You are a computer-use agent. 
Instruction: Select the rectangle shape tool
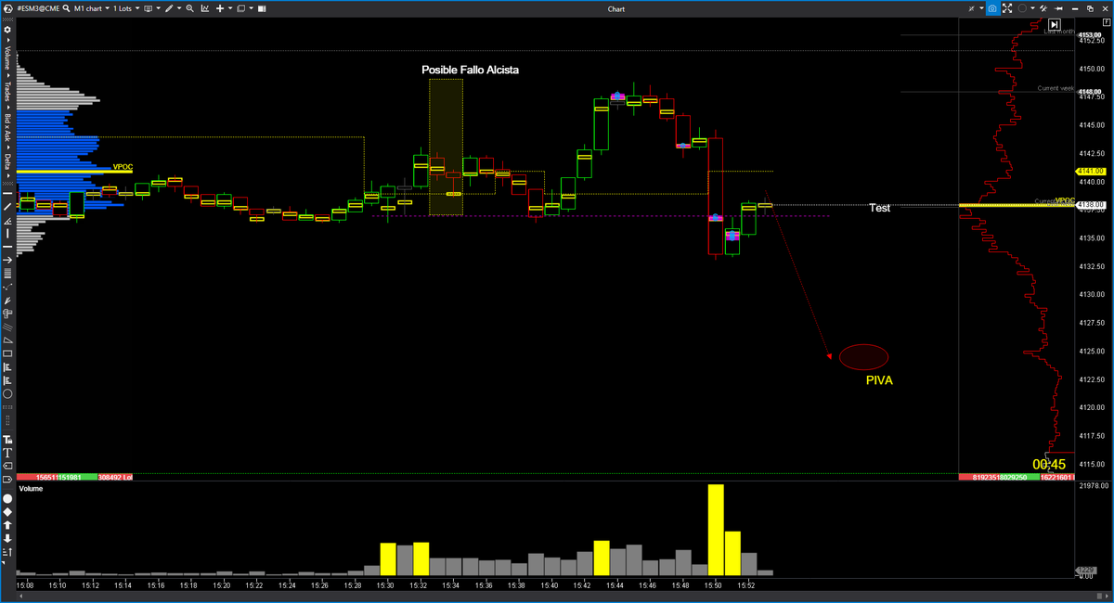coord(7,353)
